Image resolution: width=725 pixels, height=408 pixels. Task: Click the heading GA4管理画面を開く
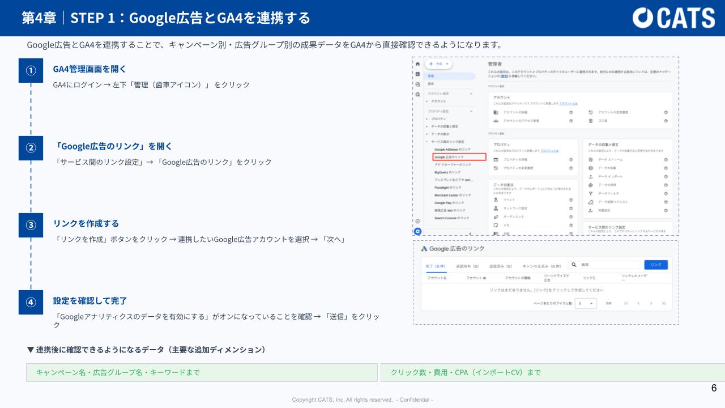point(89,69)
